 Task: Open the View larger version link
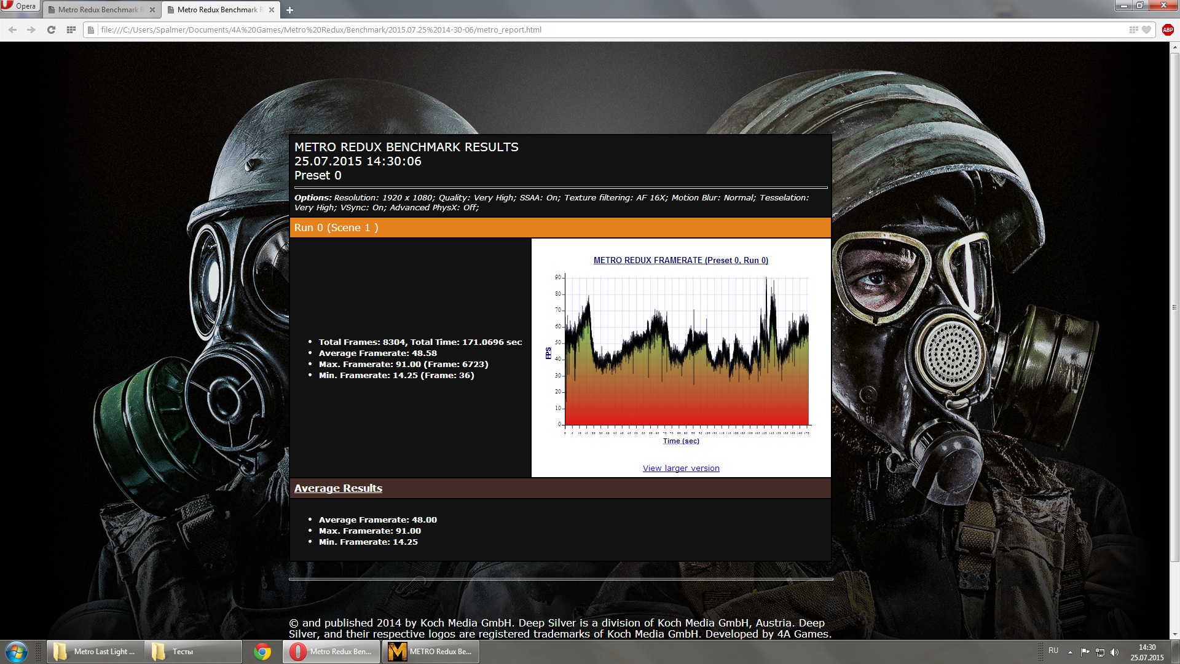680,468
